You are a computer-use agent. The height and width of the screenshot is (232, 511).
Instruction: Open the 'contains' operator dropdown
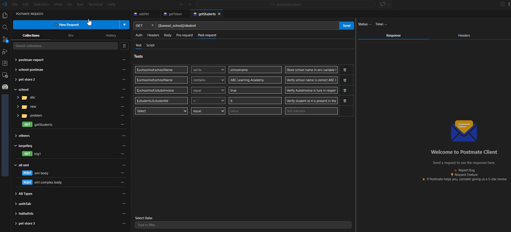click(x=208, y=80)
